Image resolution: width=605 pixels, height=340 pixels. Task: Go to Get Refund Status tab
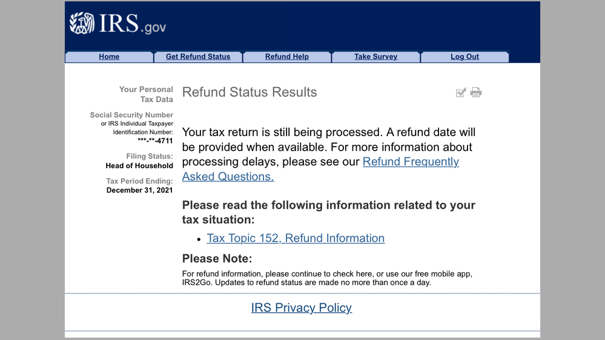pyautogui.click(x=198, y=57)
